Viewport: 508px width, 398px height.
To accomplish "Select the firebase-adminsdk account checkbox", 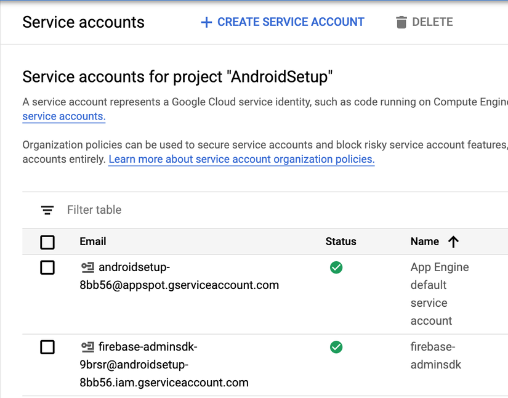I will coord(47,347).
